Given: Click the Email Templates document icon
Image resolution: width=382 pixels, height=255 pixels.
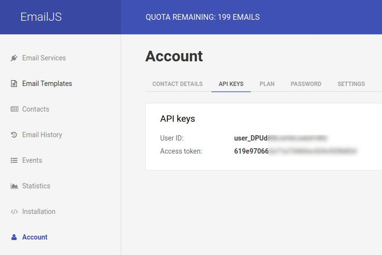Looking at the screenshot, I should click(x=14, y=84).
